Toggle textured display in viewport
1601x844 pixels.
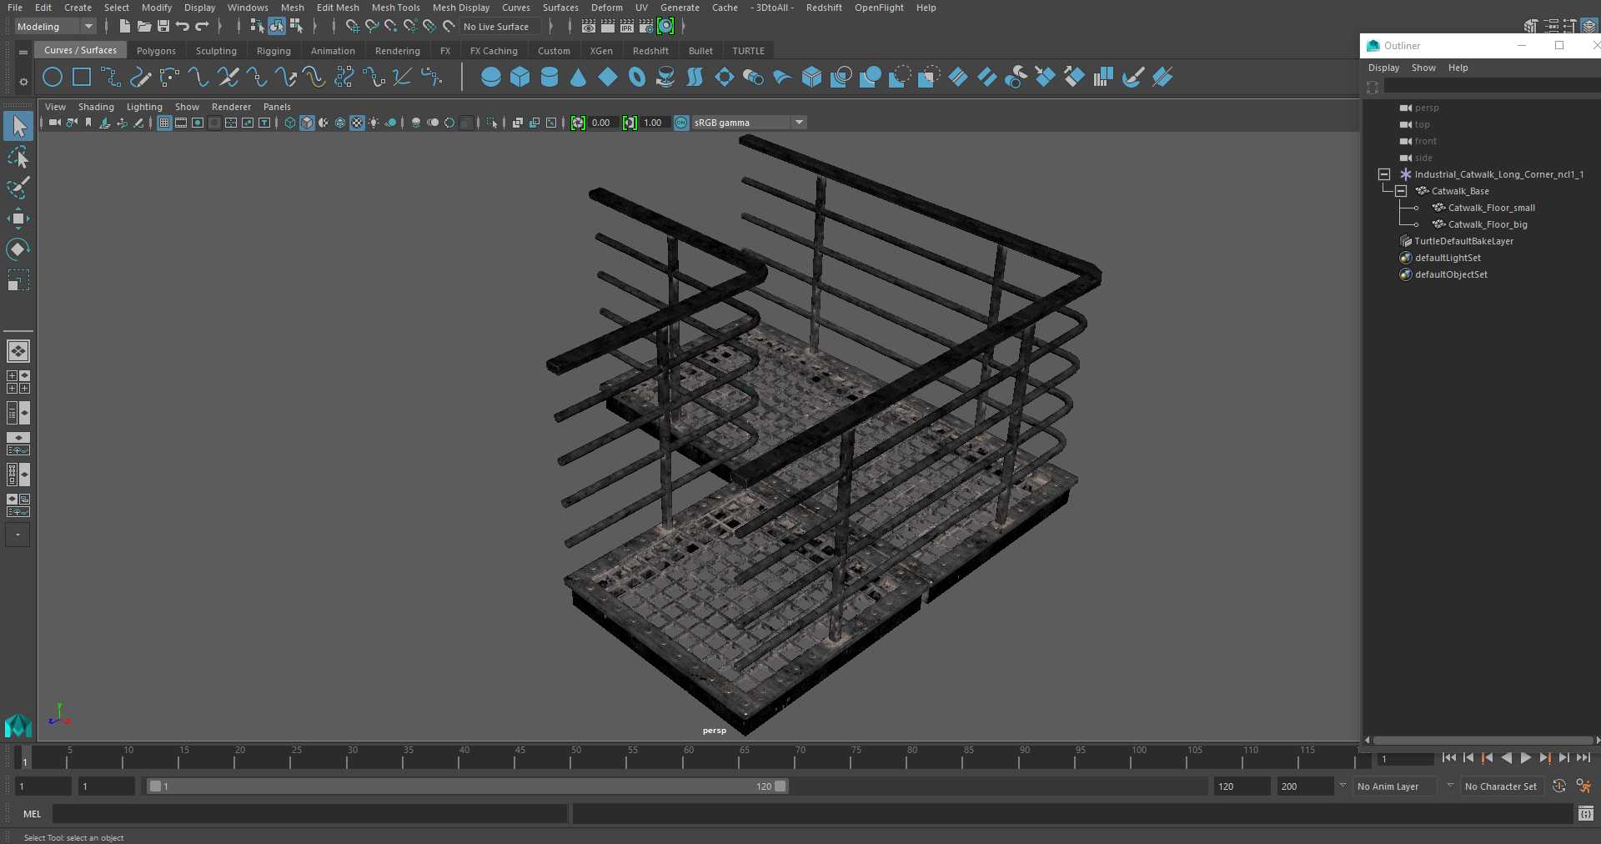click(357, 123)
